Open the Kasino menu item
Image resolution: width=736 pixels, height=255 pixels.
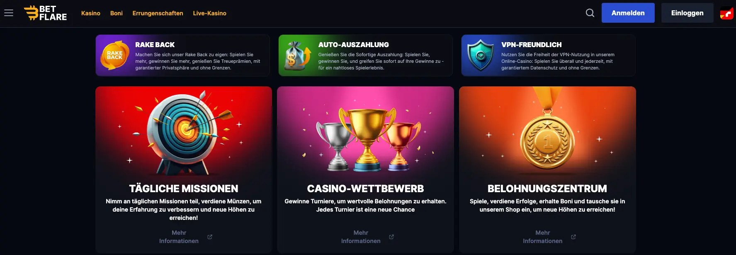[91, 13]
